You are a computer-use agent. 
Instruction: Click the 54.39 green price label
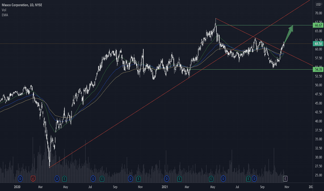click(x=318, y=69)
